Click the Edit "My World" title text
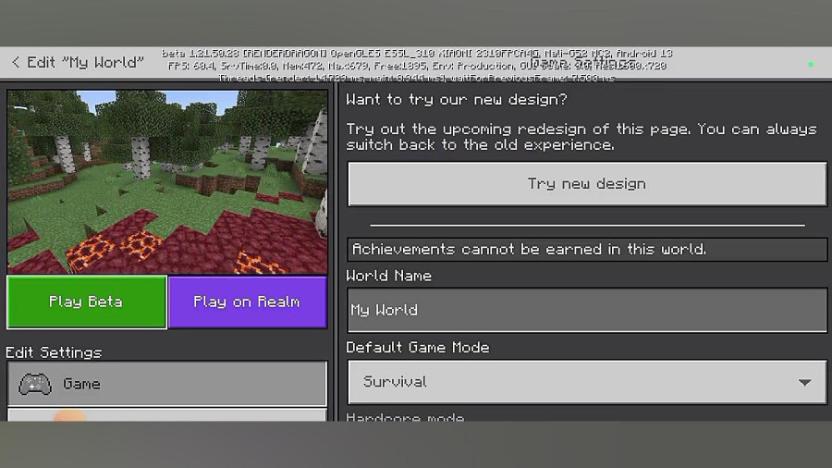The image size is (832, 468). 85,62
